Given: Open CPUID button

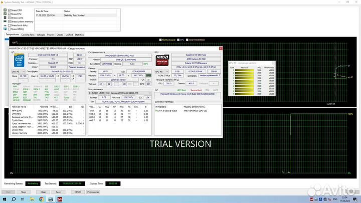Looking at the screenshot, I should [x=78, y=192].
